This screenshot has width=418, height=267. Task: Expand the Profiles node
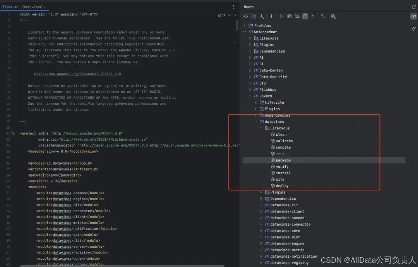tap(245, 26)
